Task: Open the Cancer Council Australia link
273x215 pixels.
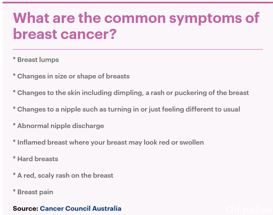Action: [81, 208]
